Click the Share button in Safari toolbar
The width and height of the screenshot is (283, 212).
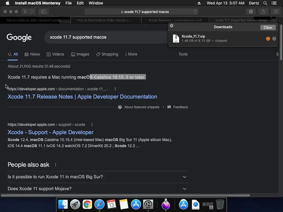(x=263, y=12)
